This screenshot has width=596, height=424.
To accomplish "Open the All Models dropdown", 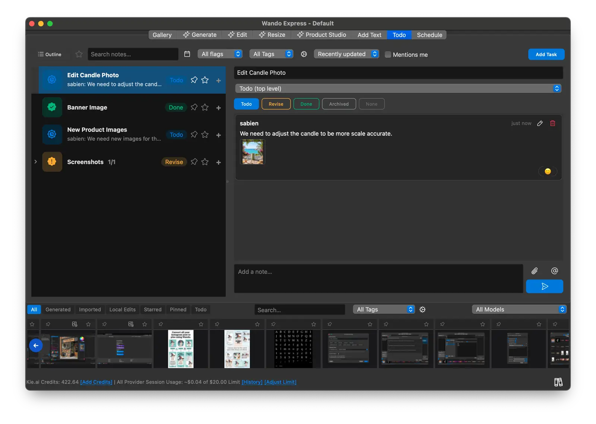I will coord(519,309).
